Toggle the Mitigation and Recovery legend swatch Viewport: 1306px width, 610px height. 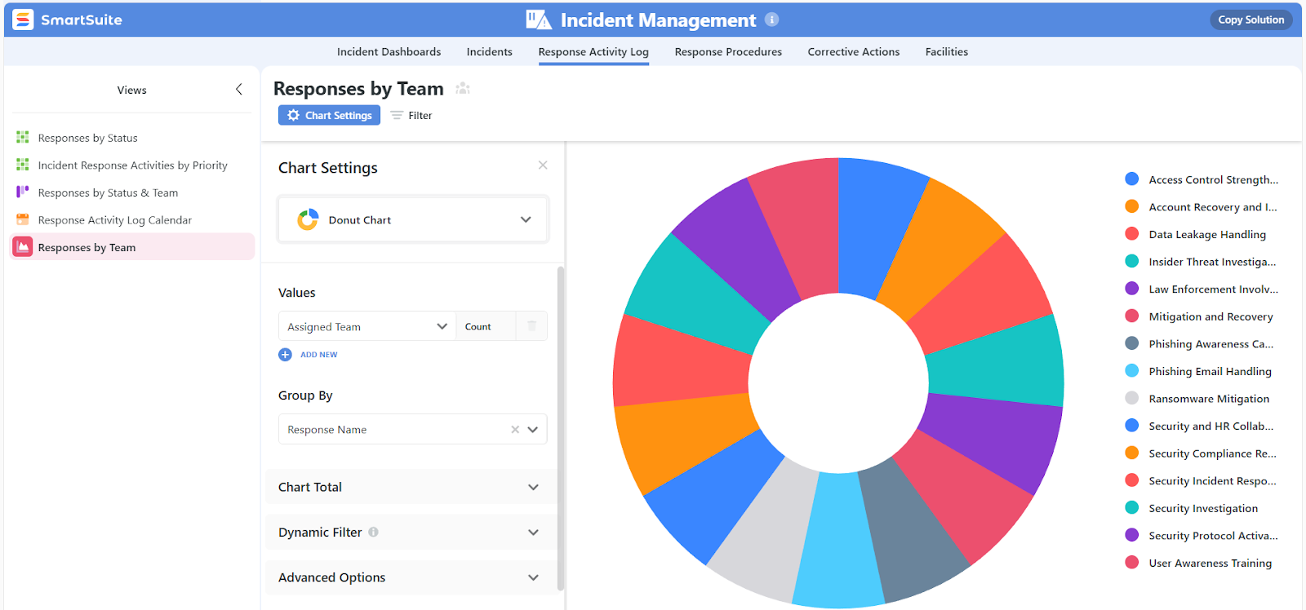pos(1131,316)
